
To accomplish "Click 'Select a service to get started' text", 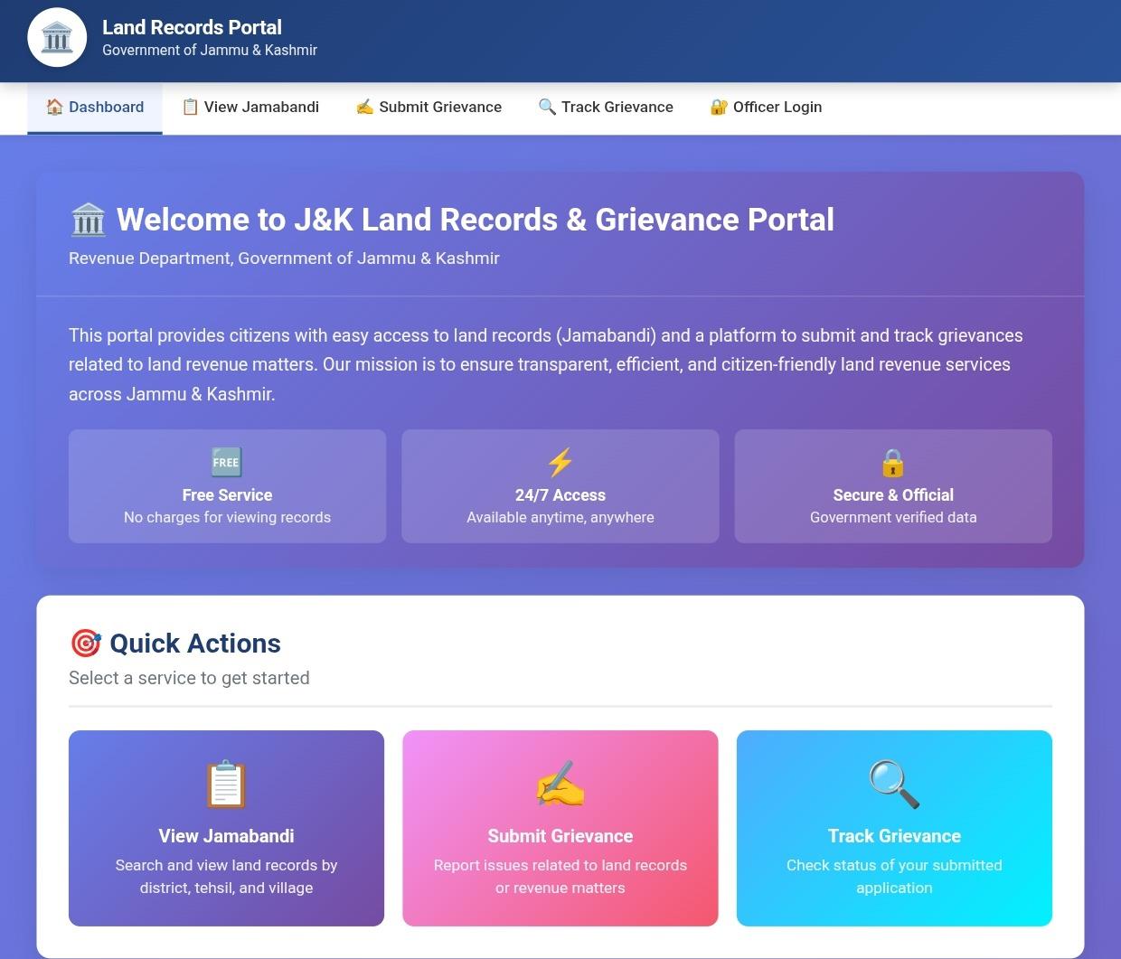I will coord(189,678).
